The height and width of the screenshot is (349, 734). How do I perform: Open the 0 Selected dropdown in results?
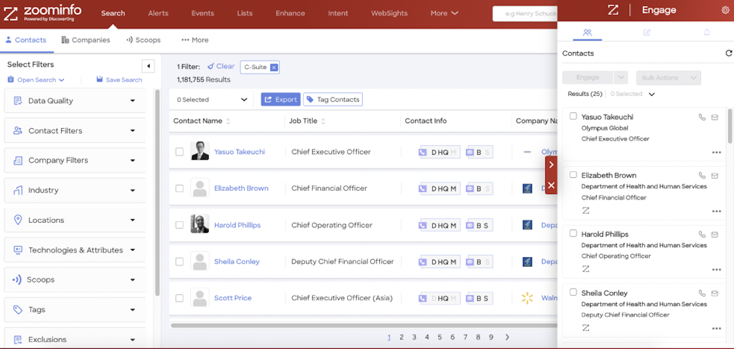click(213, 99)
